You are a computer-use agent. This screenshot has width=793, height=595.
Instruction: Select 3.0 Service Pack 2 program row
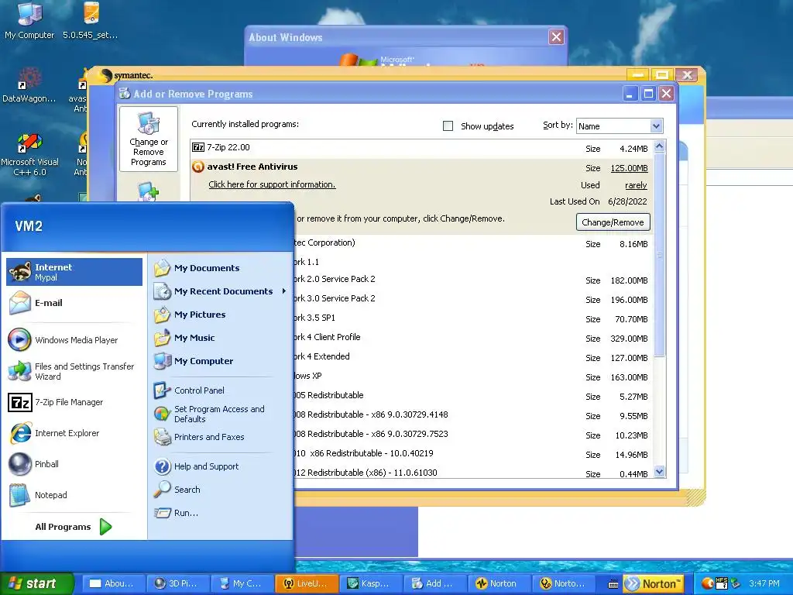473,299
